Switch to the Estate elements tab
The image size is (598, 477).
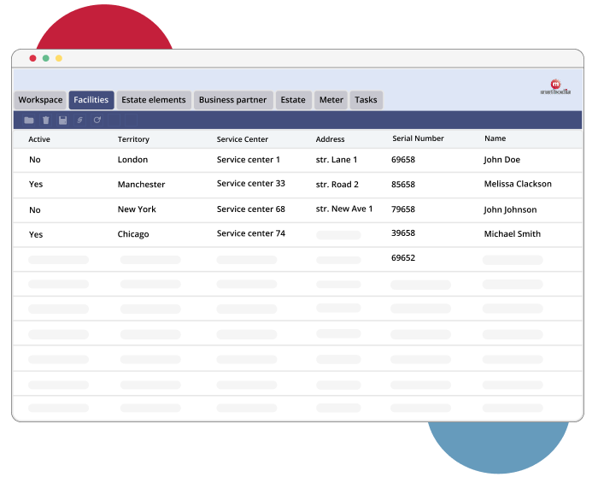tap(154, 100)
